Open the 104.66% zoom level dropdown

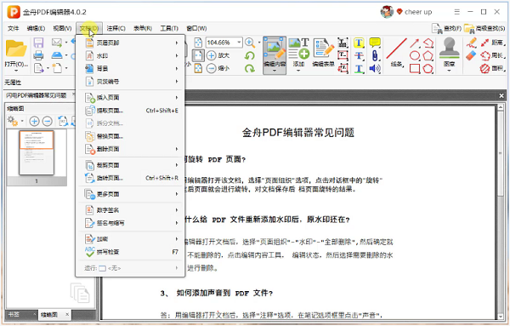(239, 43)
